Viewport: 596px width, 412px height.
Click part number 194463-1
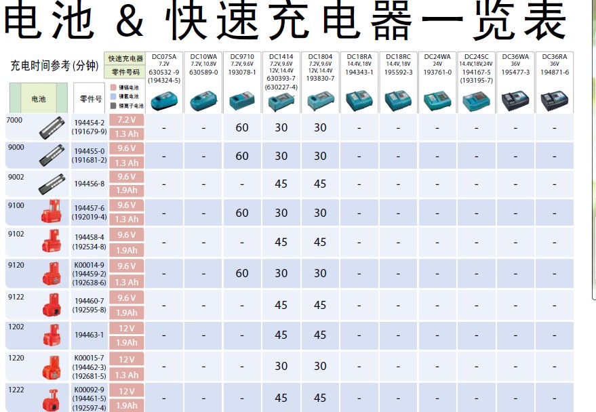[90, 335]
